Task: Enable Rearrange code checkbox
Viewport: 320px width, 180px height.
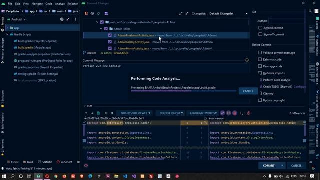Action: tap(260, 66)
